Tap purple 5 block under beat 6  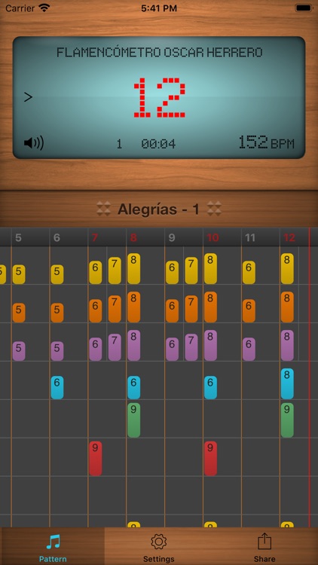(x=57, y=351)
